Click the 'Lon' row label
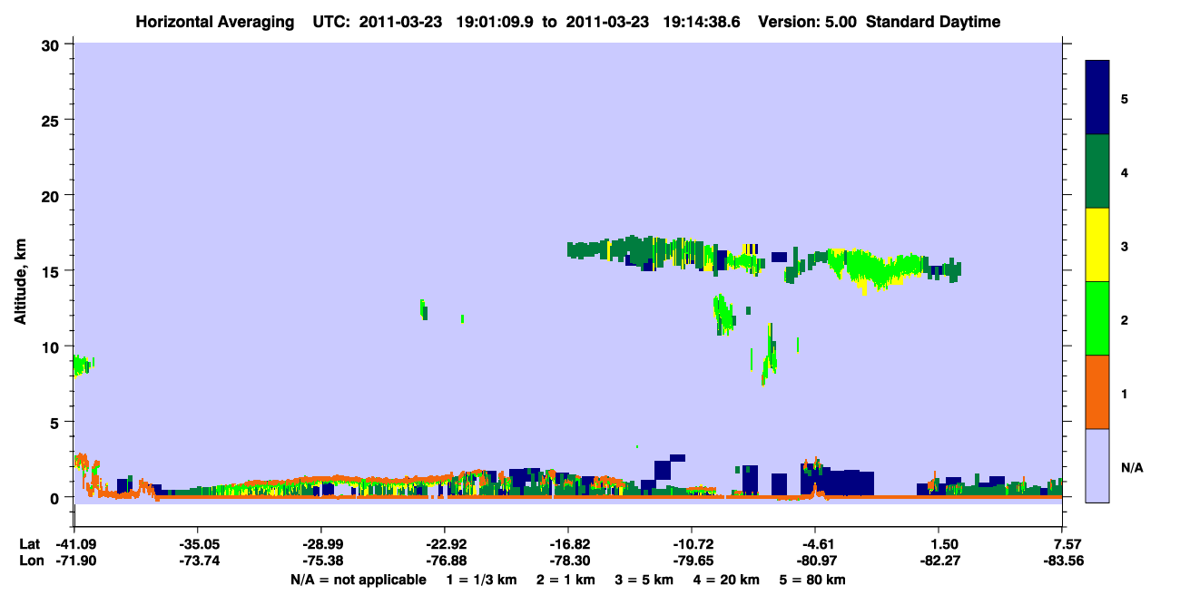Screen dimensions: 1180x605 pyautogui.click(x=30, y=561)
